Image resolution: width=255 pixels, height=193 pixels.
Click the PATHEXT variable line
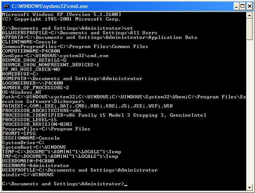click(87, 106)
